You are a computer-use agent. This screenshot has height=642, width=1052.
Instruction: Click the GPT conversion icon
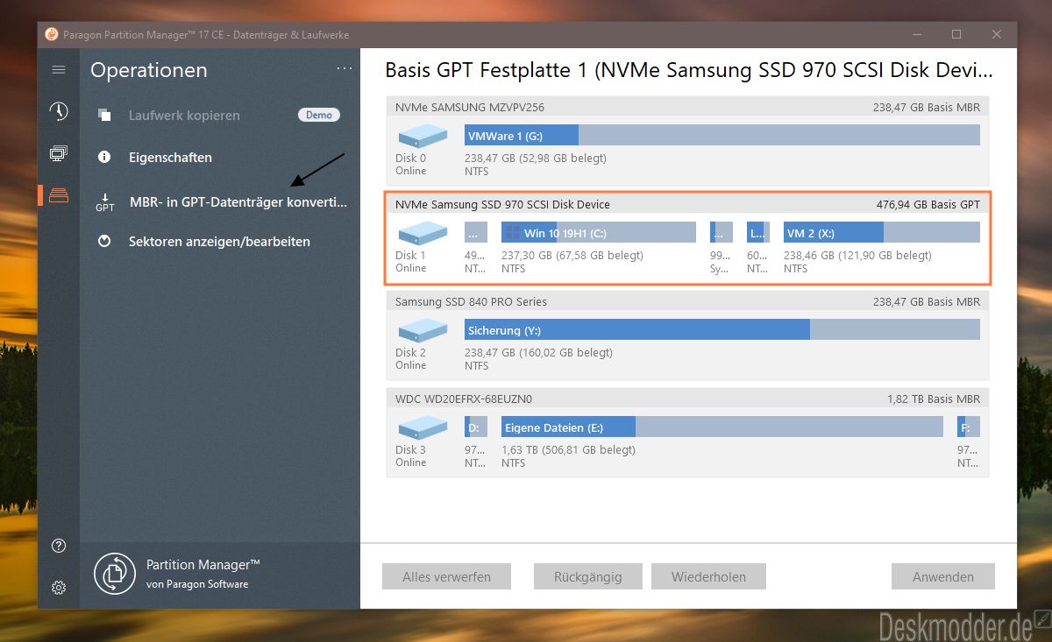(104, 202)
